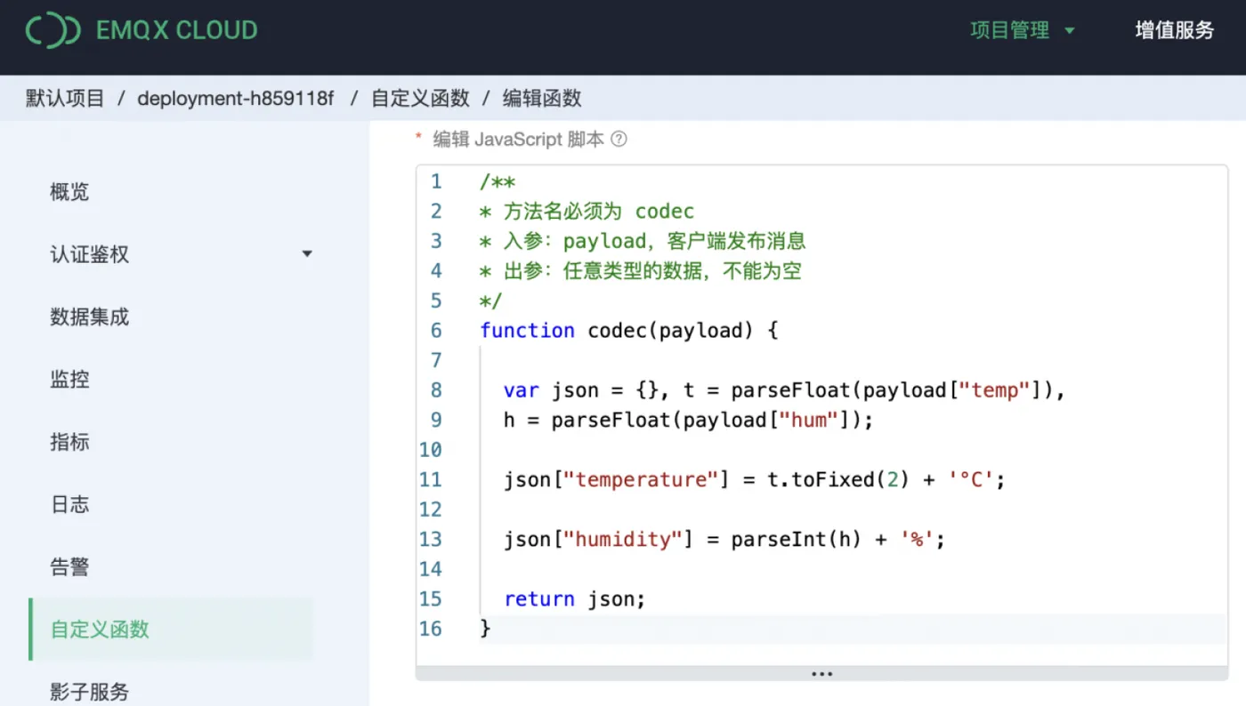
Task: Click the '°C' string on line 11
Action: [x=970, y=480]
